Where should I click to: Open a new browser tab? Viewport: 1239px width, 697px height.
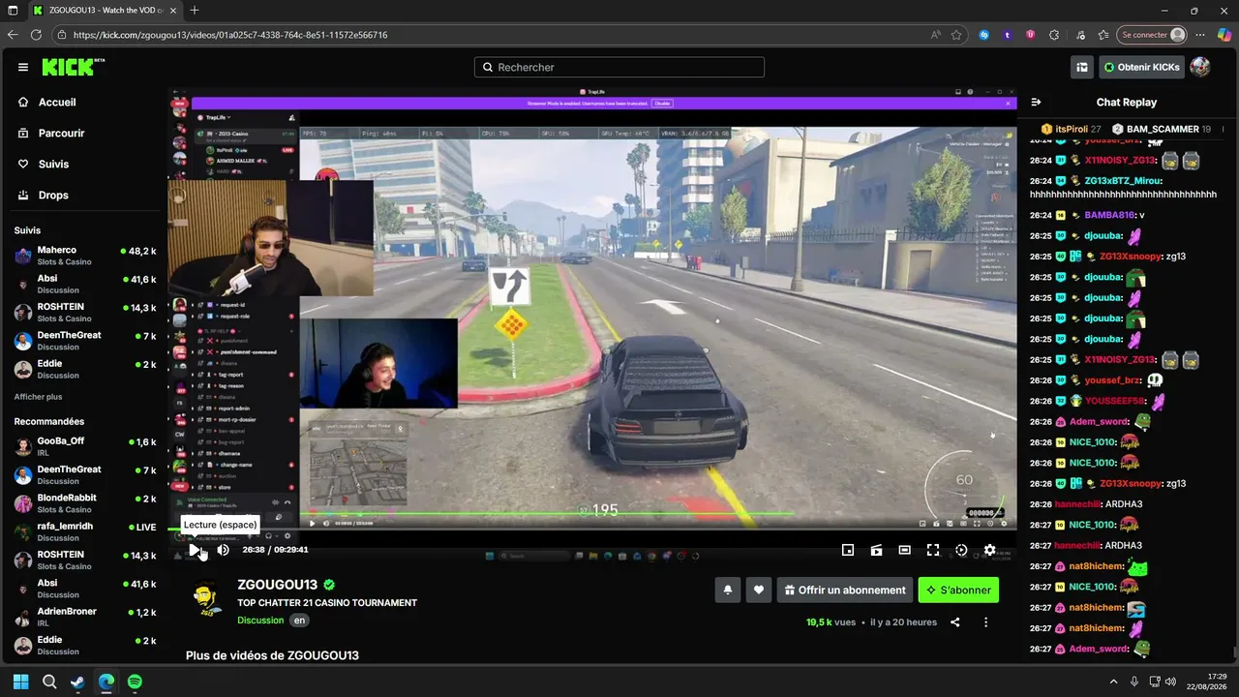coord(195,11)
